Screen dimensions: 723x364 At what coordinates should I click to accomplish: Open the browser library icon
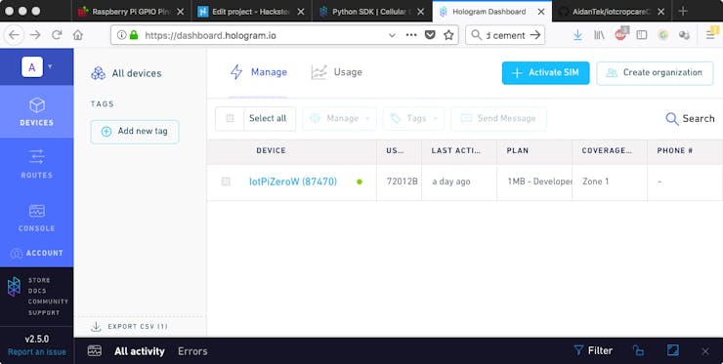pyautogui.click(x=599, y=35)
